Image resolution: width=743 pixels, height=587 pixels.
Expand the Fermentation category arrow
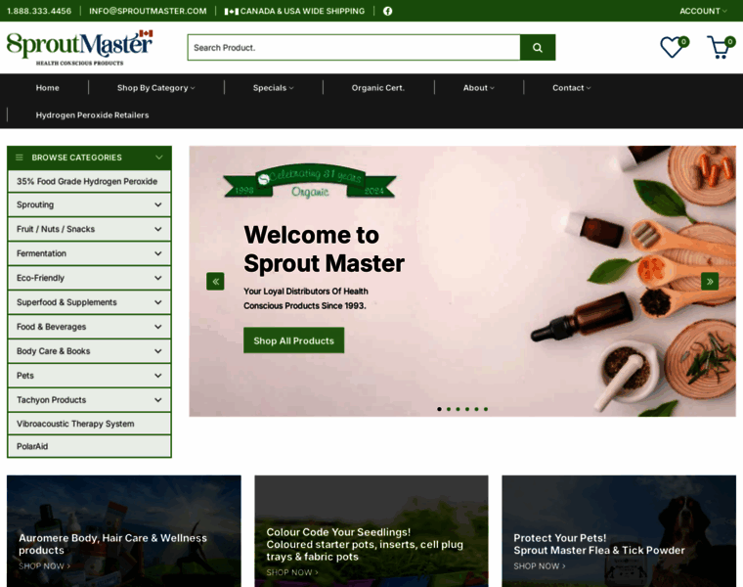point(158,253)
